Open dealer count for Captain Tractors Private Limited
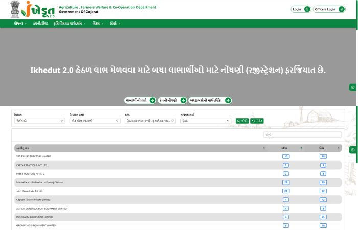Viewport: 358px width, 230px height. point(323,200)
